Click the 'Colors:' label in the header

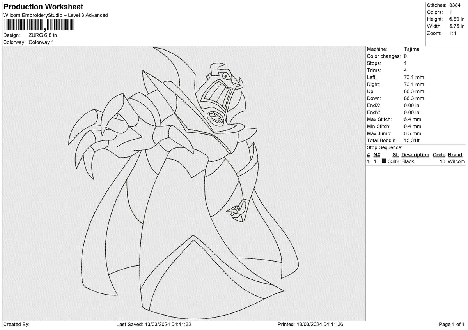tap(435, 12)
